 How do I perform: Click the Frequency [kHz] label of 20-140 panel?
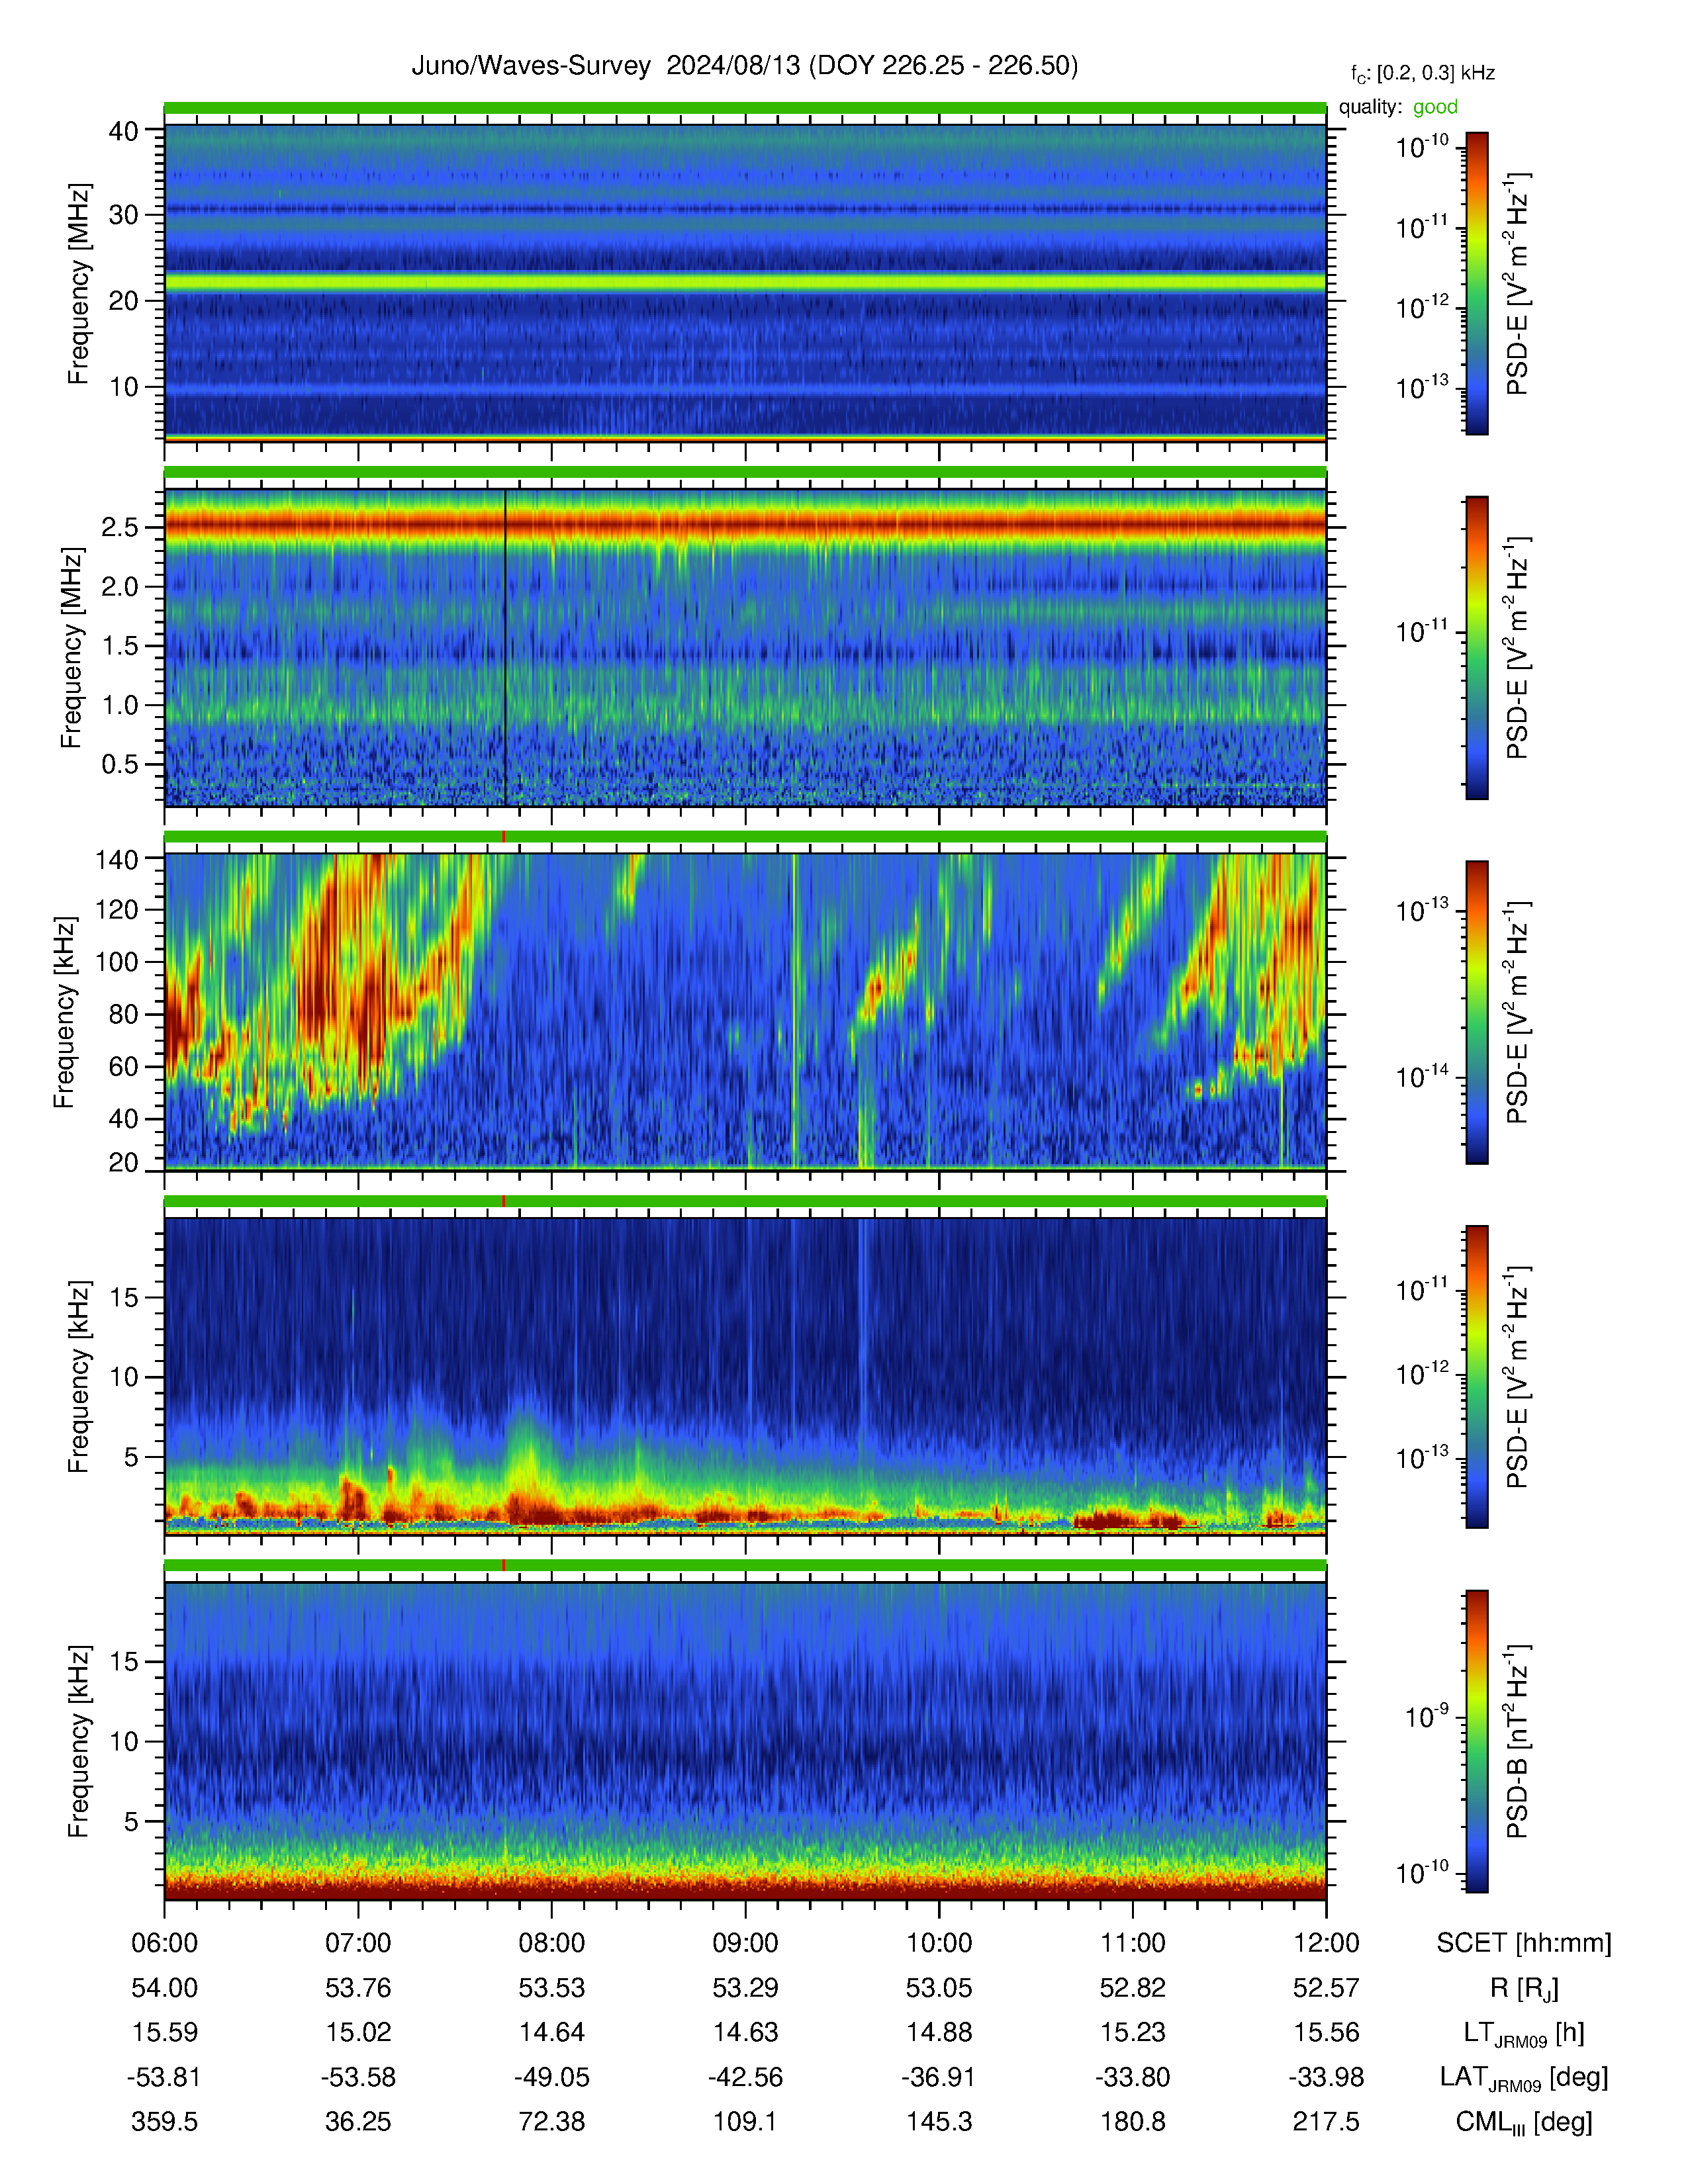65,1012
